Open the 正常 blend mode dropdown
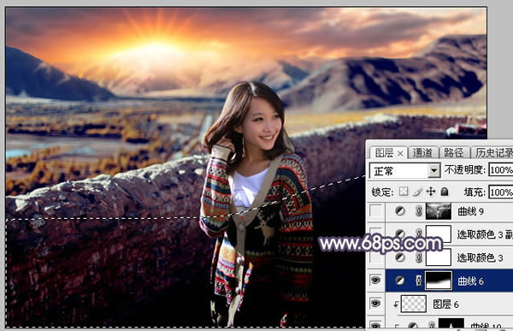 coord(404,170)
